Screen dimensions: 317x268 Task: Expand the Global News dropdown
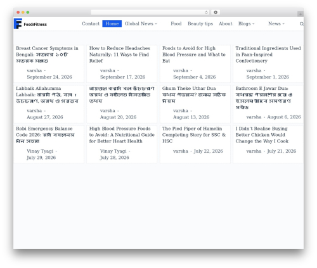(x=141, y=23)
